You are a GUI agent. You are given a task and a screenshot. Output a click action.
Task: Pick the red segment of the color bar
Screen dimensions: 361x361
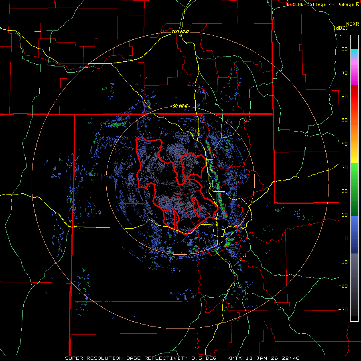pyautogui.click(x=354, y=97)
